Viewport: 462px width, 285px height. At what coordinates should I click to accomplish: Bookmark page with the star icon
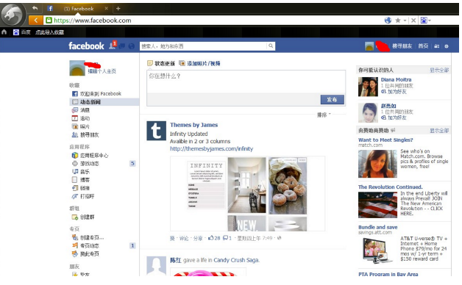coord(398,21)
